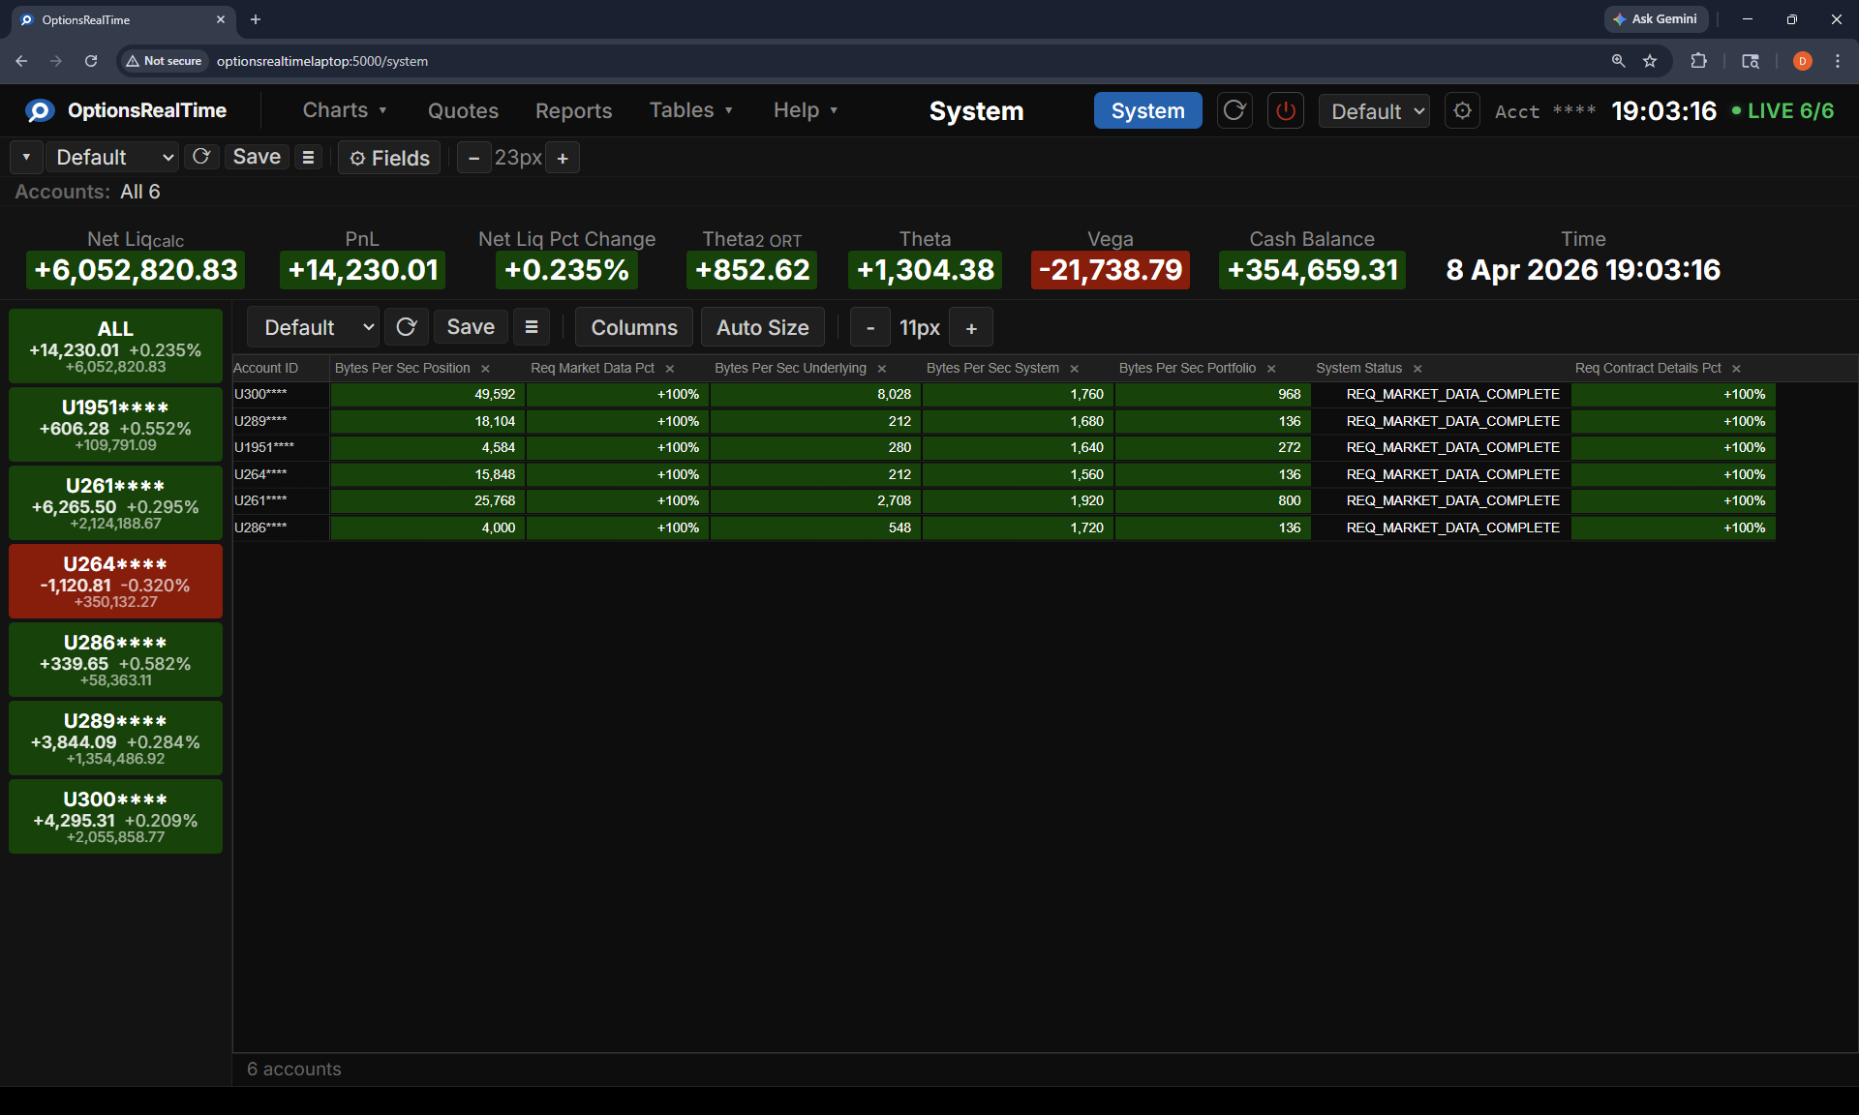1859x1115 pixels.
Task: Remove the Req Market Data Pct column
Action: 670,369
